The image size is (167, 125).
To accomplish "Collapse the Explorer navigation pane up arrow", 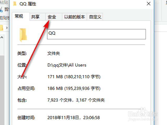I will pos(2,37).
